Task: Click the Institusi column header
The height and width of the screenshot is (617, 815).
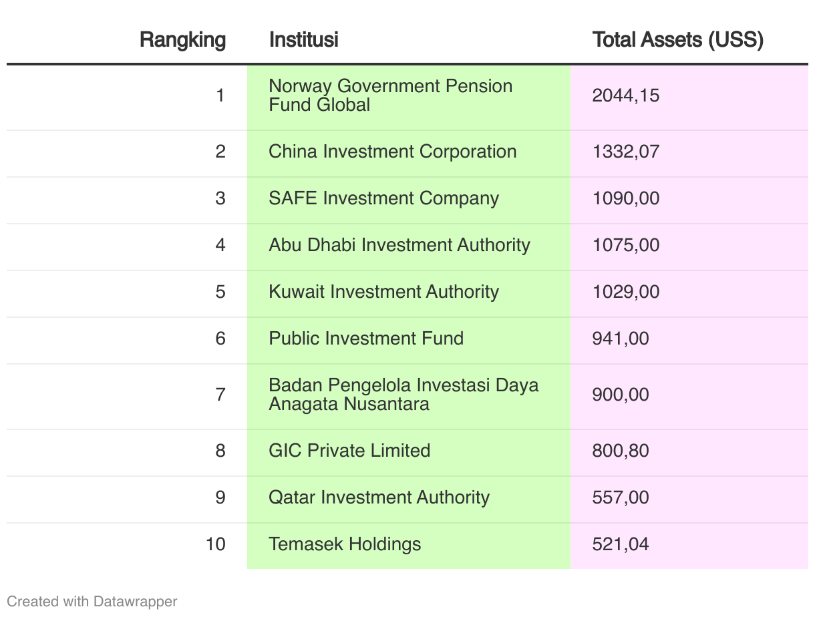Action: click(303, 40)
